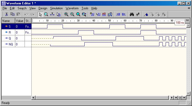
Task: Click the Zoom Out magnifier icon
Action: pos(72,14)
